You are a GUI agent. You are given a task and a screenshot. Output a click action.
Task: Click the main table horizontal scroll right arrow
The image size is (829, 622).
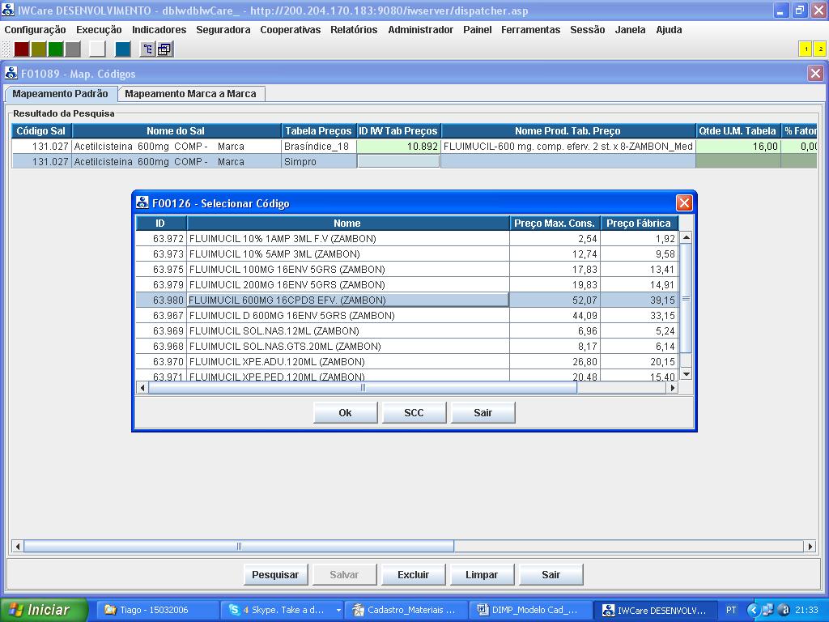coord(810,546)
